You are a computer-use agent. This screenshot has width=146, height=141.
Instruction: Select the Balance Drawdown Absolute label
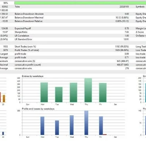[29, 14]
